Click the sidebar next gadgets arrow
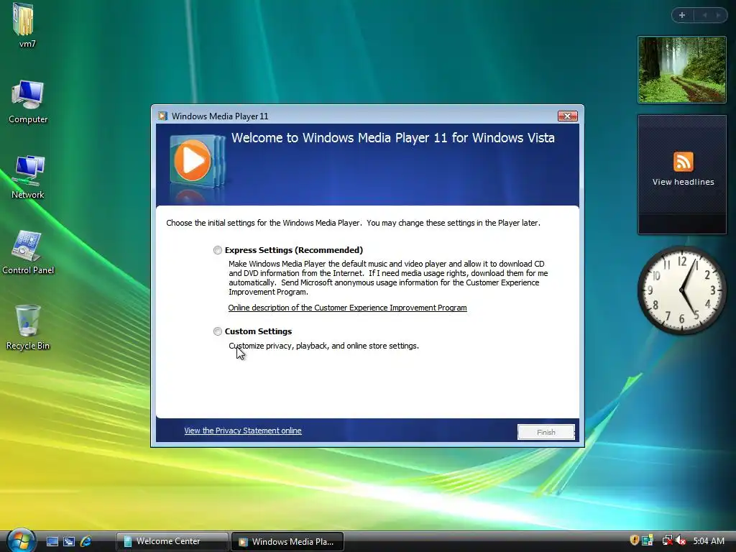 point(718,16)
